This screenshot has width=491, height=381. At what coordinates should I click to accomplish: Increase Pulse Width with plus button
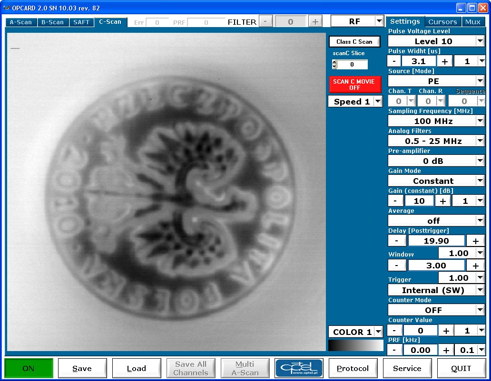[x=445, y=61]
